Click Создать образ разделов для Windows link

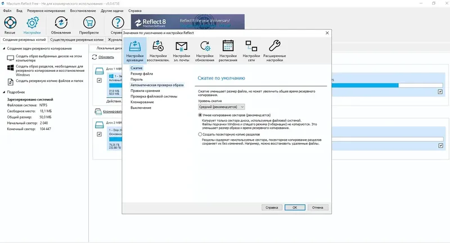[x=50, y=70]
